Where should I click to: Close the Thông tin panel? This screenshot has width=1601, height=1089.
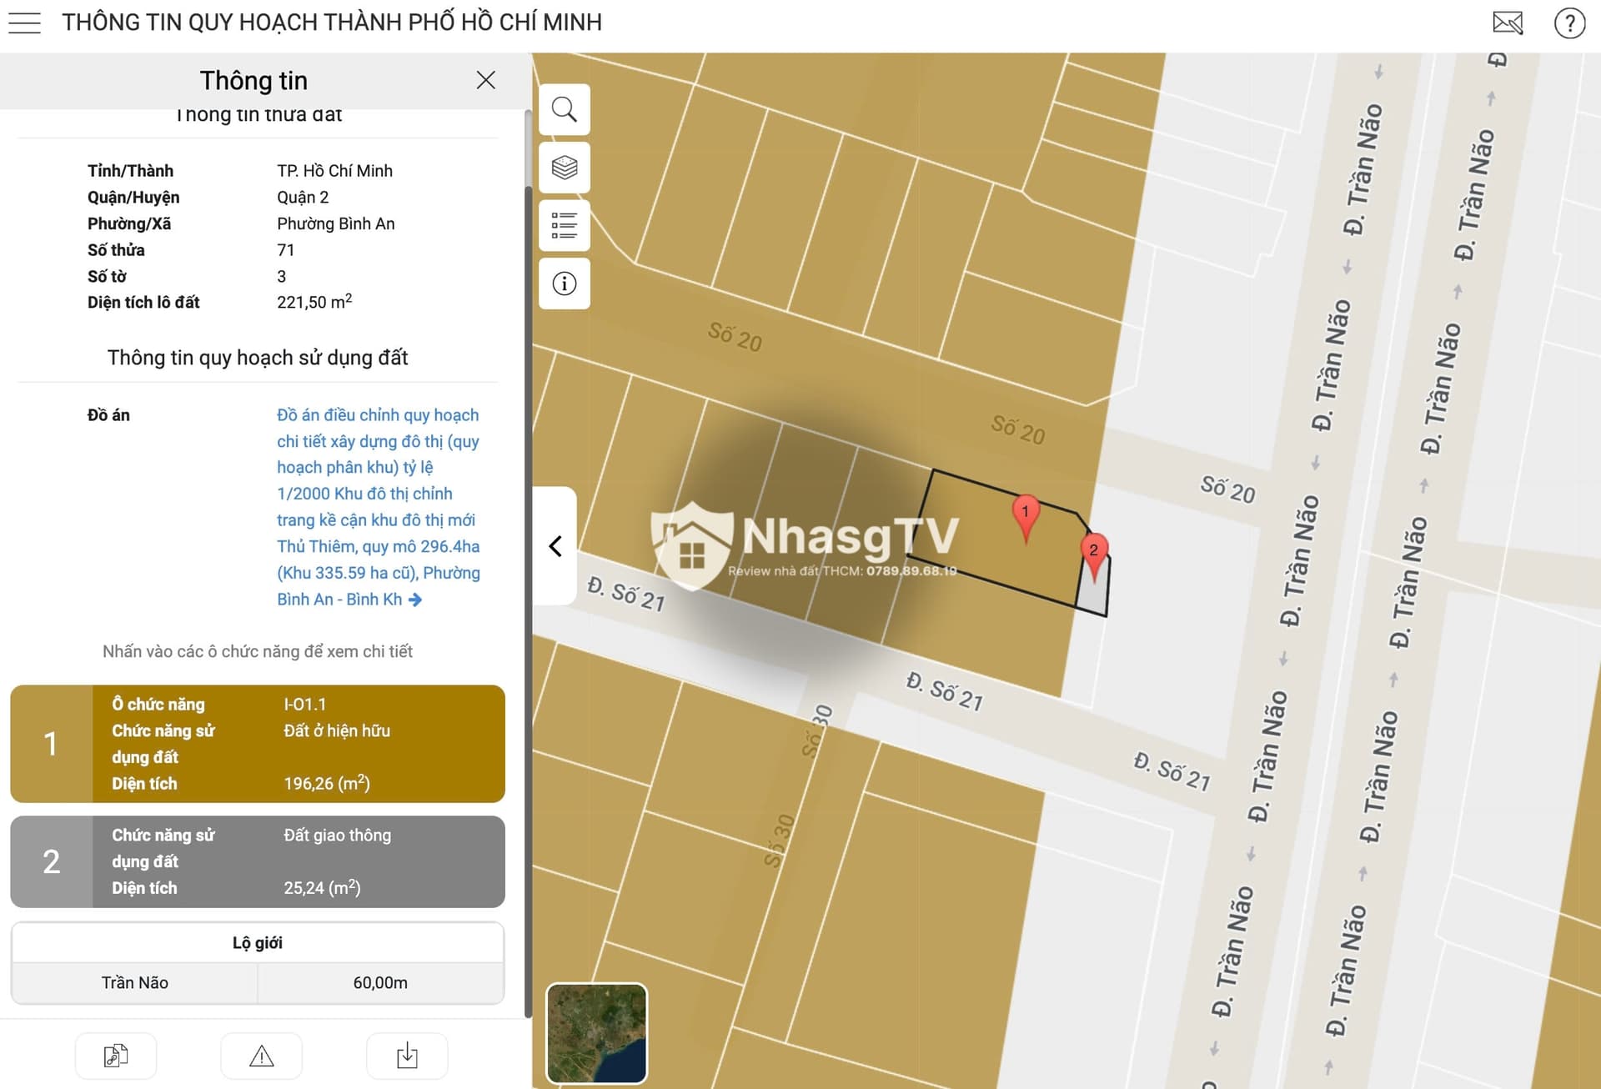pyautogui.click(x=485, y=80)
